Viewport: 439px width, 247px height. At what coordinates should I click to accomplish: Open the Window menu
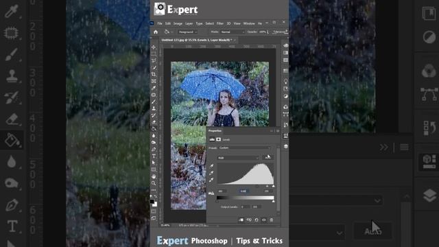pos(249,23)
